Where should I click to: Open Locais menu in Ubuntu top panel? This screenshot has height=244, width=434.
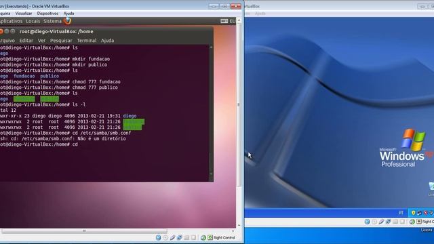coord(33,21)
